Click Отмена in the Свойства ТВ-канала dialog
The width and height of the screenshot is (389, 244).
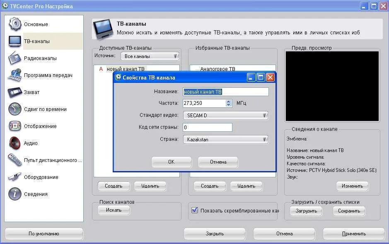click(x=218, y=162)
